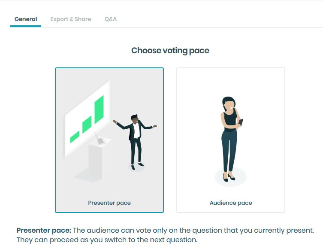
Task: Select the Presenter pace card
Action: point(109,140)
